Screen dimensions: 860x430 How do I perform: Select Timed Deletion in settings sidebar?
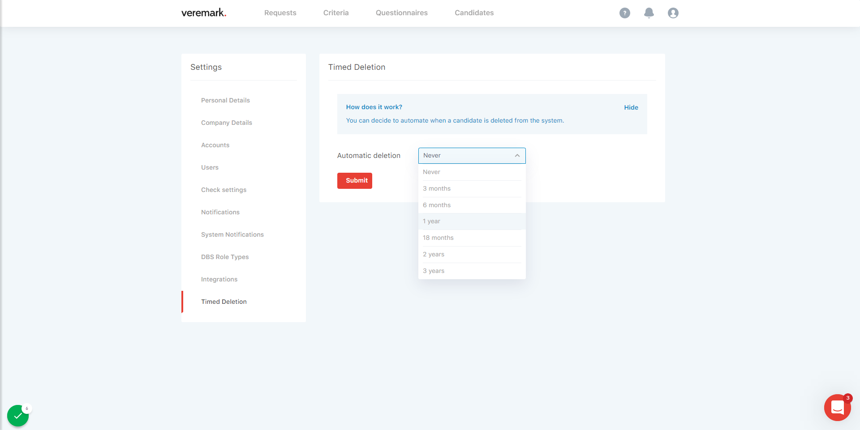(224, 302)
